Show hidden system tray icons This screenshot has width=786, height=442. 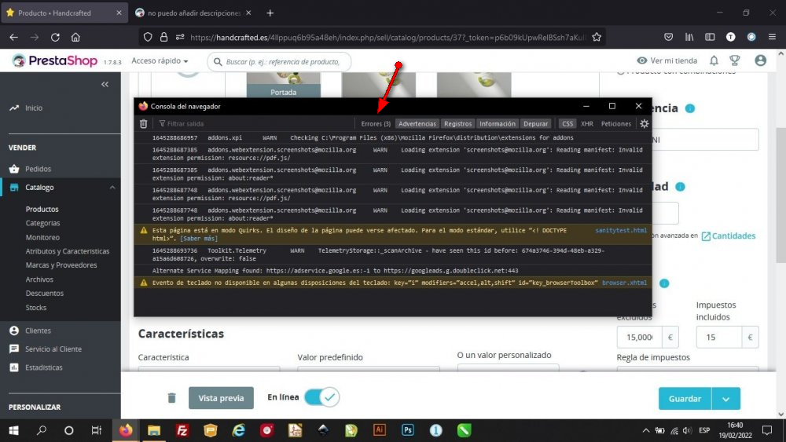coord(645,430)
